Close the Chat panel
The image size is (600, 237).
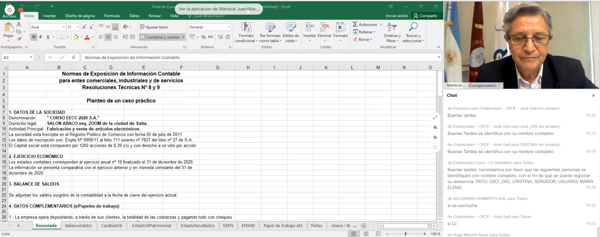[593, 96]
